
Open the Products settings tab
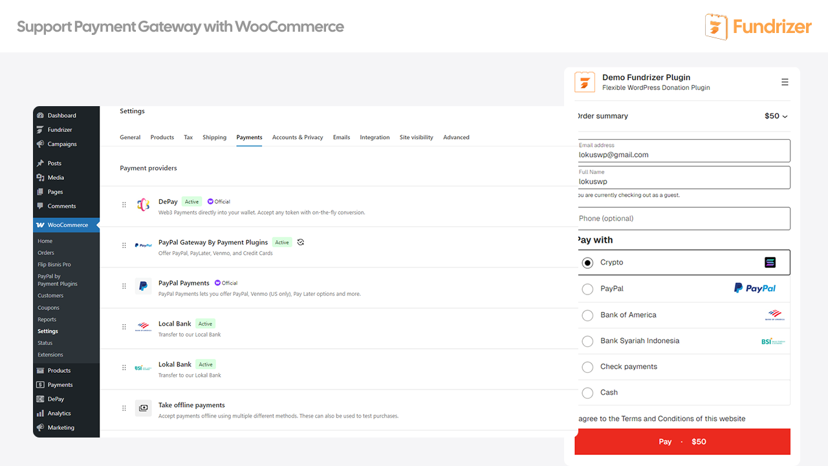(162, 137)
